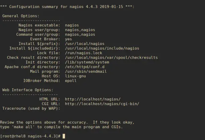
Task: Click the /usr/sbin/sendmail mail program path
Action: coord(86,71)
